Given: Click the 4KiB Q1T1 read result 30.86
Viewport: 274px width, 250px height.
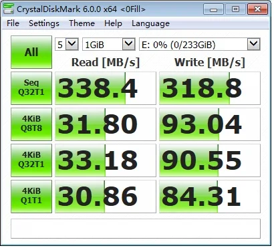Looking at the screenshot, I should 106,197.
